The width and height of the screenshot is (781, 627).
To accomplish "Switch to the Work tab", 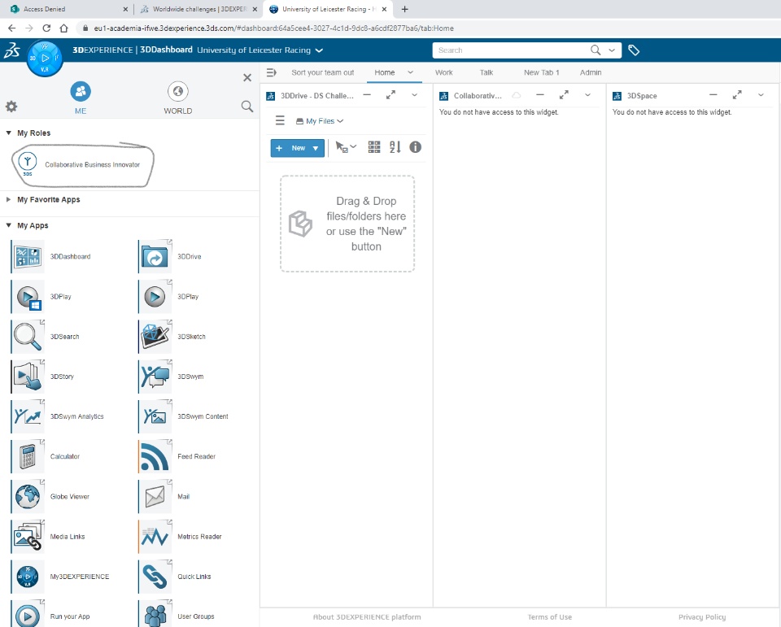I will pos(444,72).
